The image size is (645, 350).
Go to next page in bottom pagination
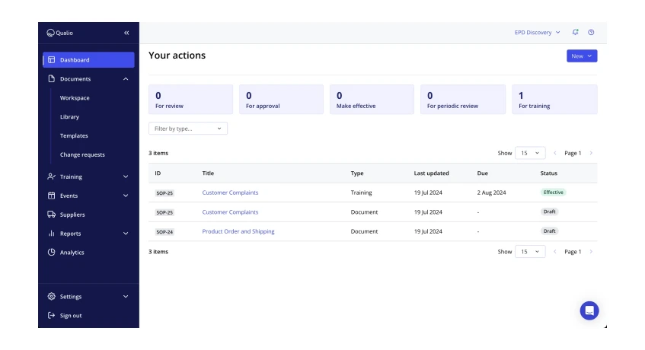(591, 251)
